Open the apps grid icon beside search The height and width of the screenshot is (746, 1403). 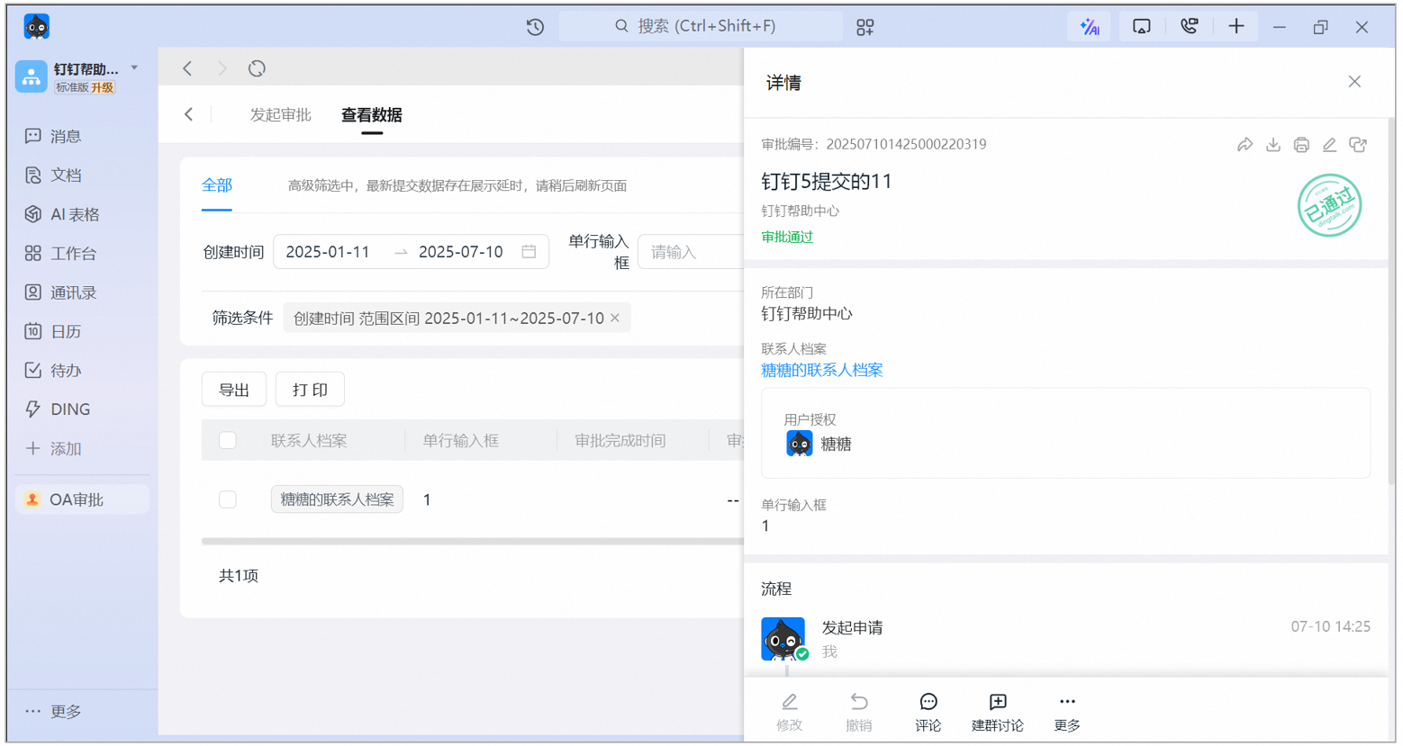864,27
